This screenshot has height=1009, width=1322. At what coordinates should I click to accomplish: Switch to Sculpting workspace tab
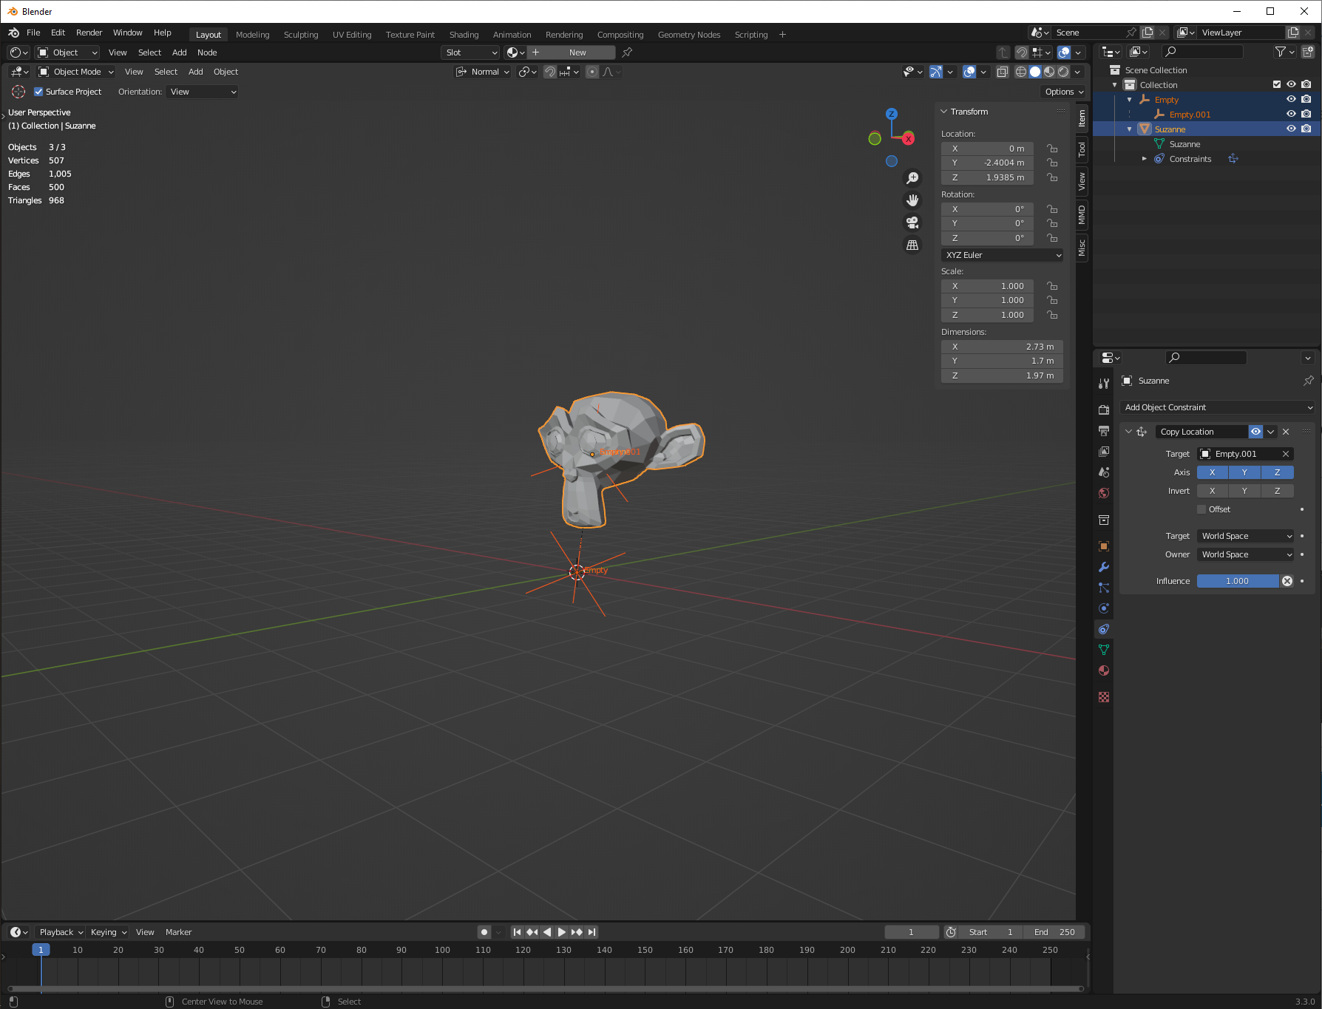click(301, 35)
